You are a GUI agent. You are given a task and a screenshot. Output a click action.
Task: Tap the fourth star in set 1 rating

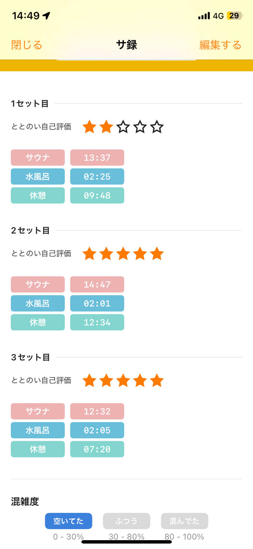pyautogui.click(x=140, y=127)
